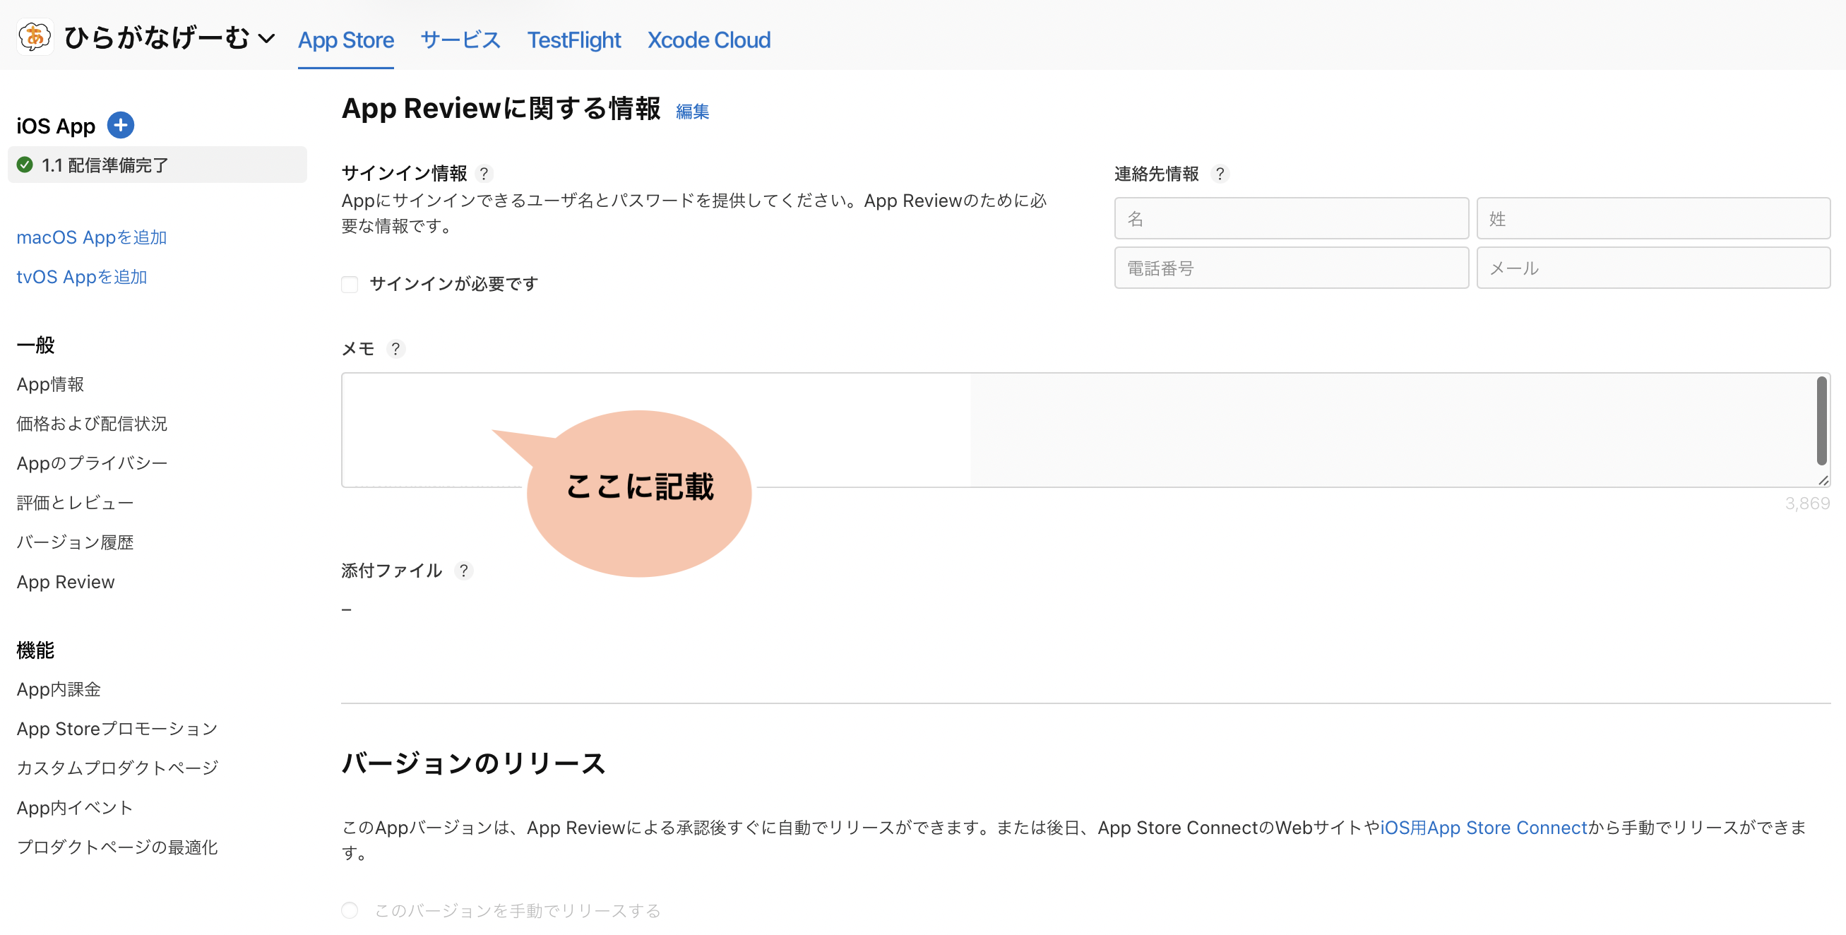Click the ひらがなげーむ app icon
This screenshot has width=1846, height=935.
(x=35, y=37)
